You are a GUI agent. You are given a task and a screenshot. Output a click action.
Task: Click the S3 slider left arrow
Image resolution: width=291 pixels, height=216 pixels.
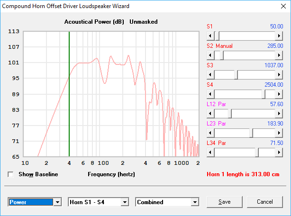(x=210, y=75)
